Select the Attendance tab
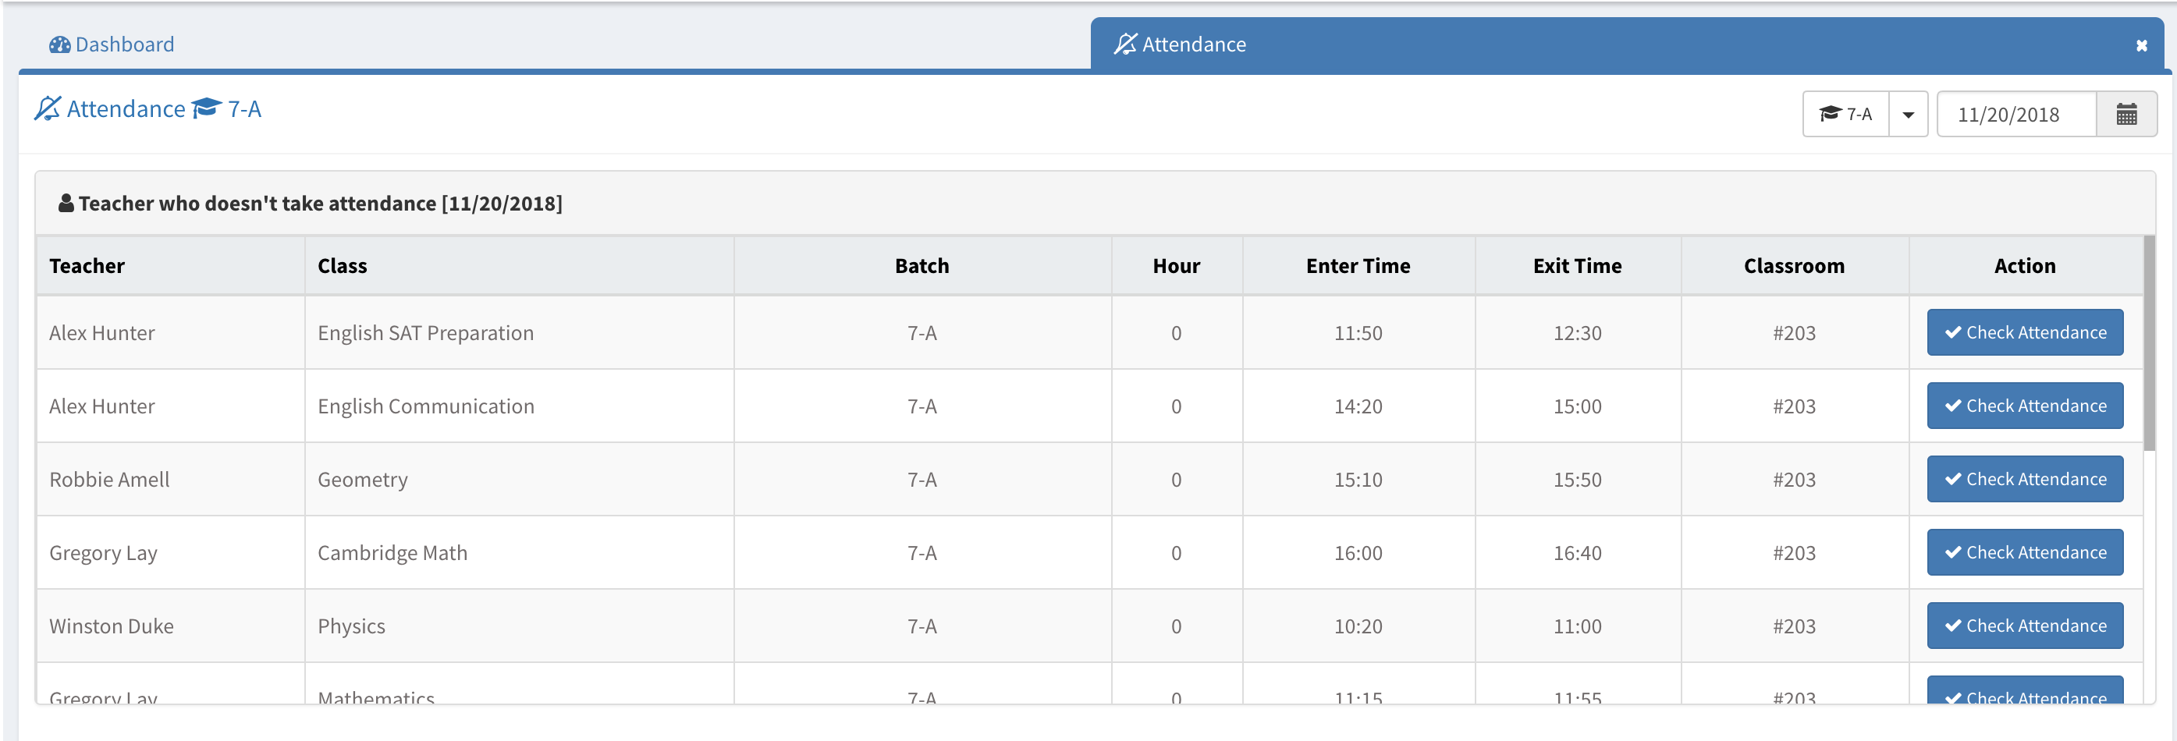This screenshot has width=2177, height=741. click(1193, 44)
